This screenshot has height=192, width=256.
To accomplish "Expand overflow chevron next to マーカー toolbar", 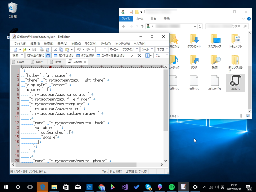I will [x=104, y=49].
